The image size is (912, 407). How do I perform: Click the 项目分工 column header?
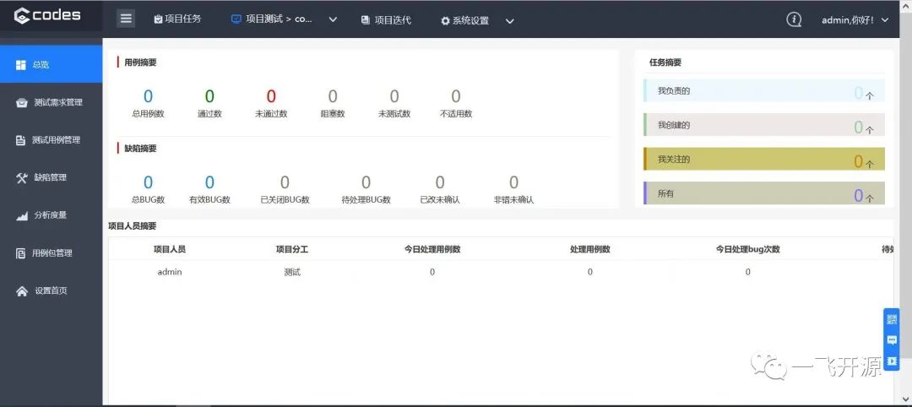coord(292,249)
